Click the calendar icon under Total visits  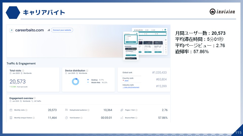11,73
